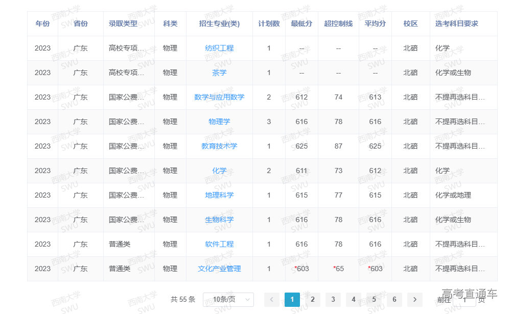This screenshot has height=314, width=512.
Task: Click the 数学与应用数学 link
Action: pyautogui.click(x=219, y=97)
